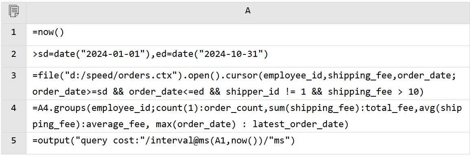Select column A header
Image resolution: width=470 pixels, height=156 pixels.
click(x=247, y=11)
